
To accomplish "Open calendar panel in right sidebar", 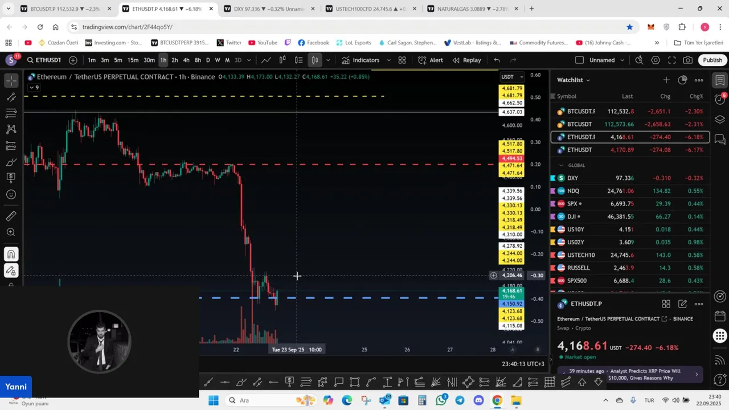I will point(720,316).
